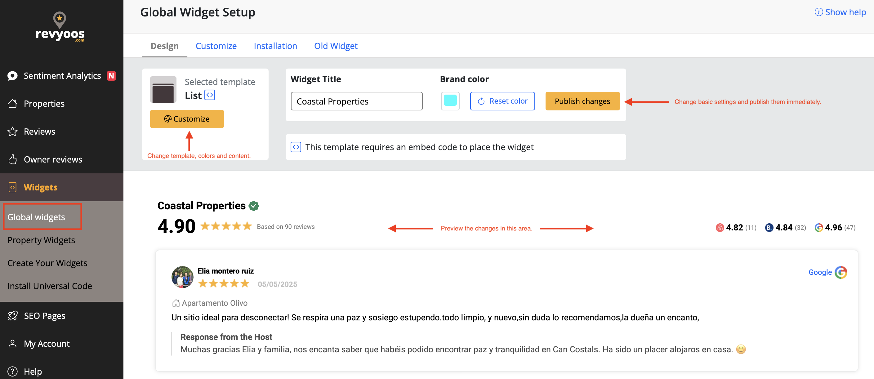Click the Widget Title input field
This screenshot has width=874, height=379.
356,101
